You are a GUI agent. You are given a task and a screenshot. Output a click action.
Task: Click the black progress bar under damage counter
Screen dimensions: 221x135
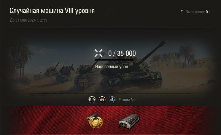pos(114,60)
